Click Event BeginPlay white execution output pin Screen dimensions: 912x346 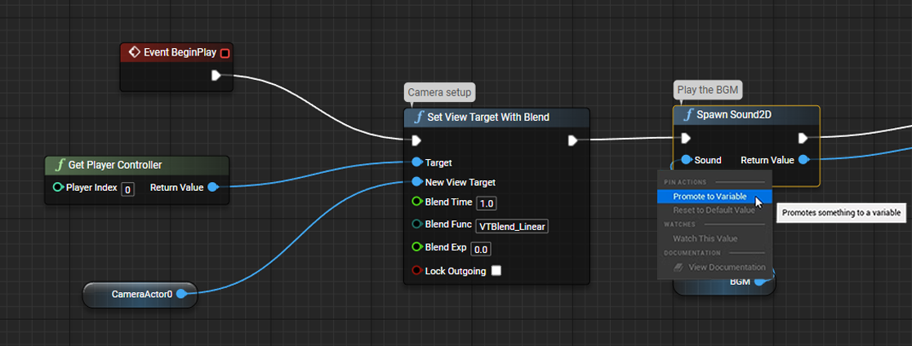216,75
